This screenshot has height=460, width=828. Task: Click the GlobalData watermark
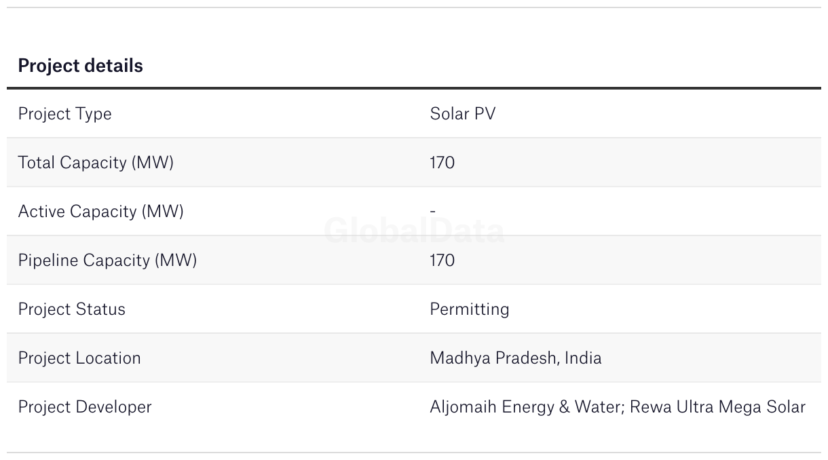[x=414, y=231]
